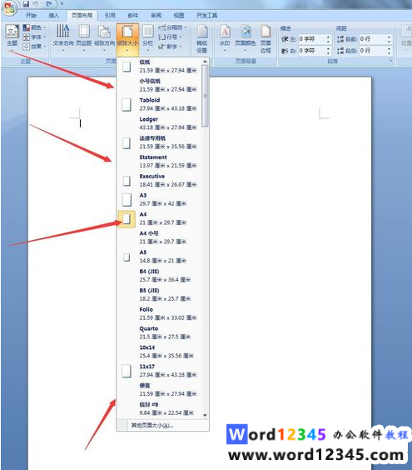Click the paper size list scrollbar down arrow
Viewport: 412px width, 470px height.
click(205, 415)
